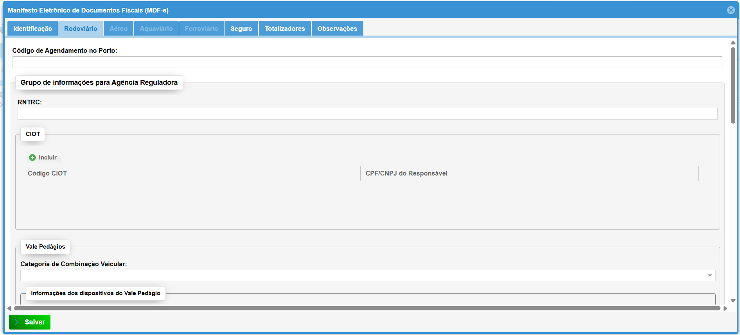Click the vertical scrollbar down arrow
This screenshot has width=740, height=335.
coord(733,301)
